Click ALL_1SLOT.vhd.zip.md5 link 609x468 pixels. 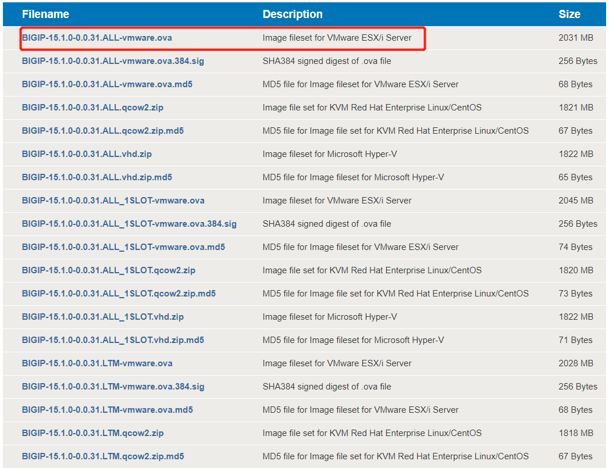click(x=113, y=340)
